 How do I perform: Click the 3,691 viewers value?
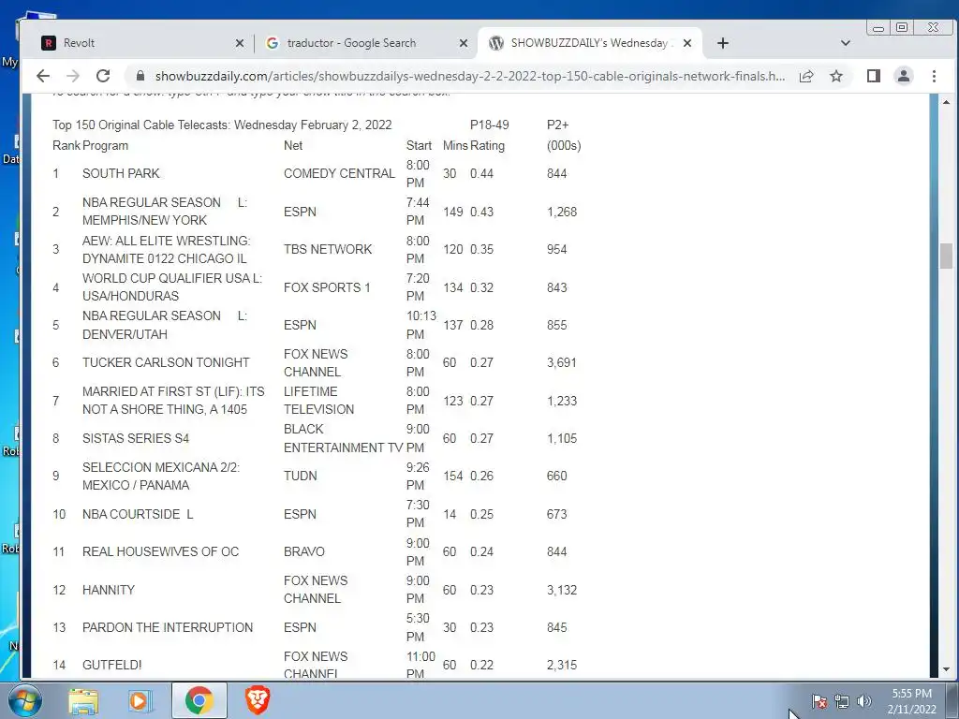[562, 362]
